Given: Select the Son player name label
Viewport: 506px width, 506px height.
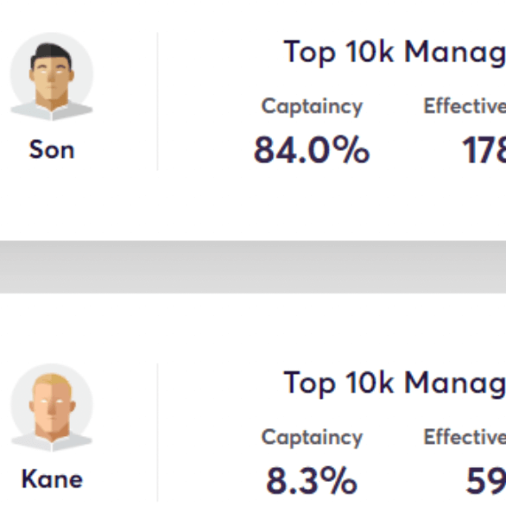Looking at the screenshot, I should tap(52, 149).
